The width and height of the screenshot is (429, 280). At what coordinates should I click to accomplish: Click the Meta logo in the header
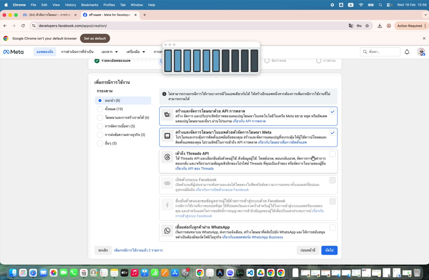pyautogui.click(x=13, y=52)
